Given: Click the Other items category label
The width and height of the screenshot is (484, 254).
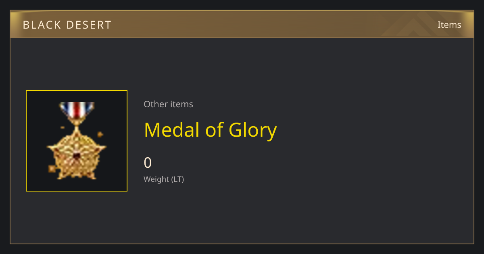Looking at the screenshot, I should (x=168, y=104).
